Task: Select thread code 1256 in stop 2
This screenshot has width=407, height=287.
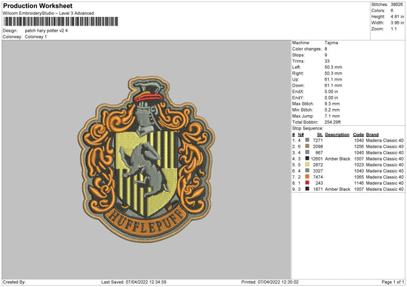Action: [359, 147]
